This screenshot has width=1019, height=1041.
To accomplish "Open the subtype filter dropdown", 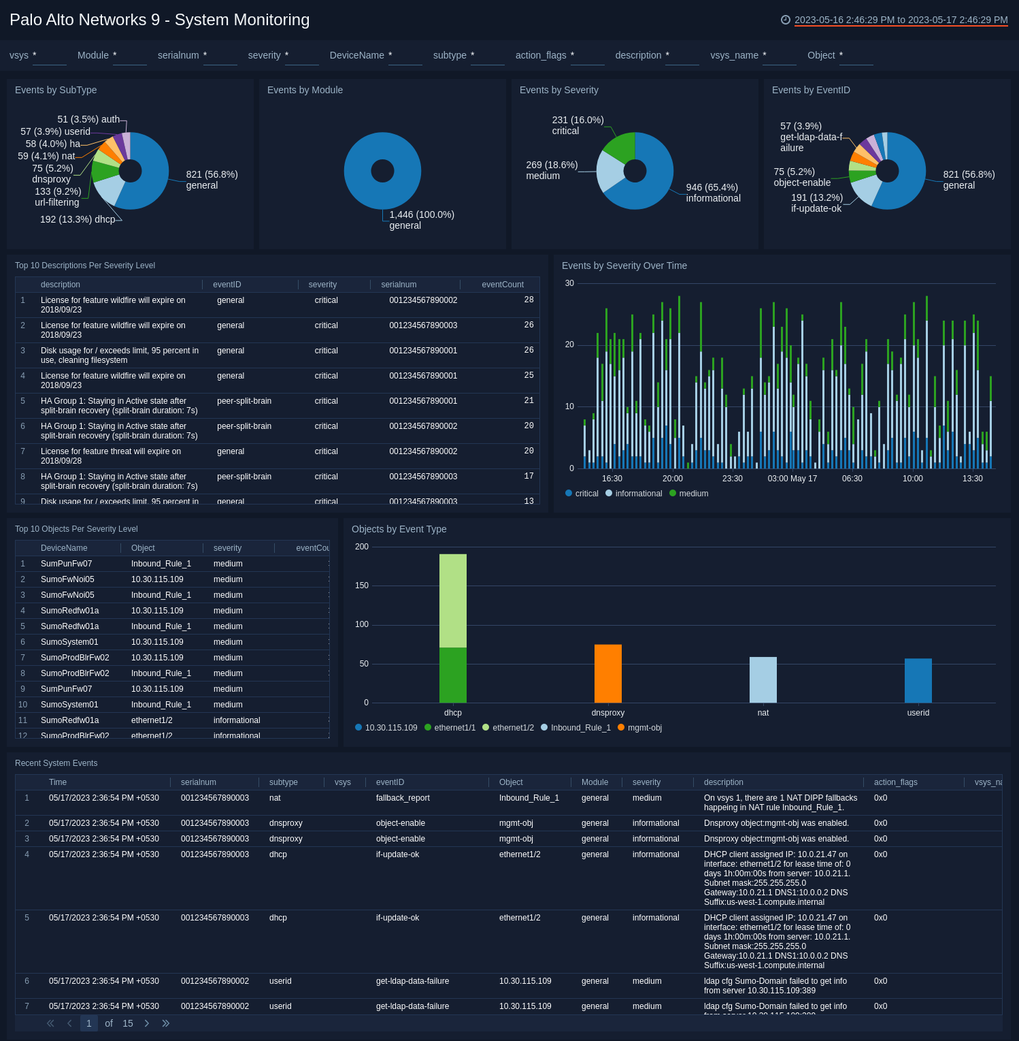I will coord(488,58).
